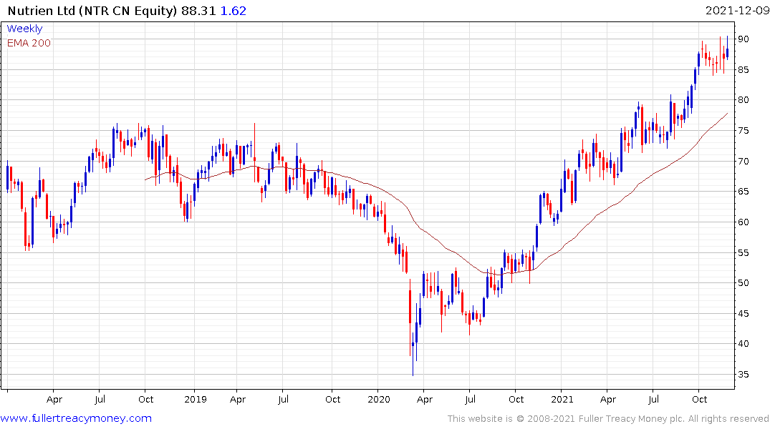This screenshot has height=429, width=770.
Task: Select the 65 price axis label
Action: [743, 192]
